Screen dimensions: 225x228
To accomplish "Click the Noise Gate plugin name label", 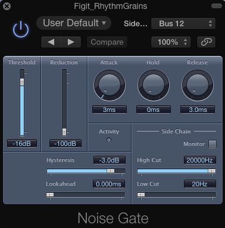I will pyautogui.click(x=113, y=218).
